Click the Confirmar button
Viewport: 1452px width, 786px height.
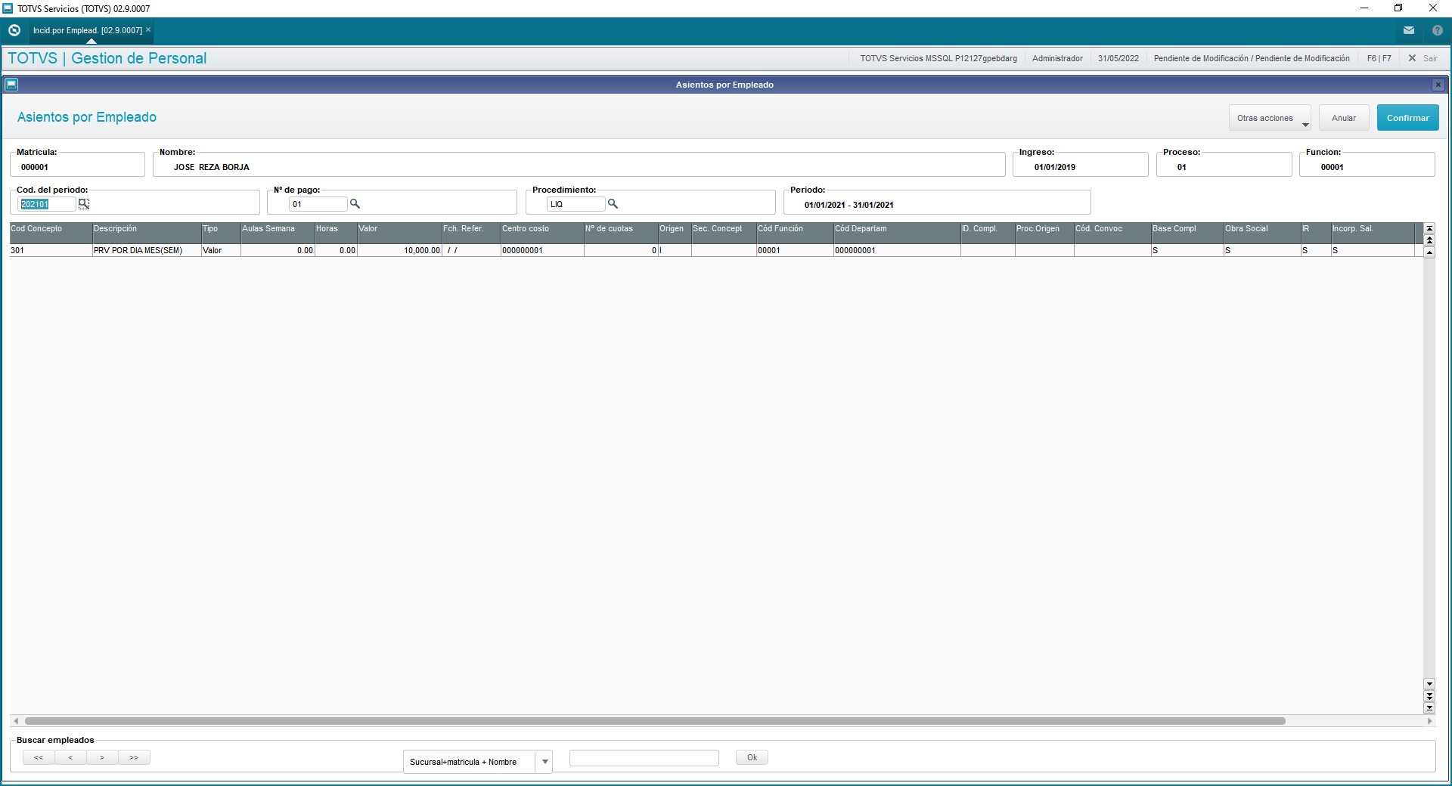pyautogui.click(x=1408, y=118)
